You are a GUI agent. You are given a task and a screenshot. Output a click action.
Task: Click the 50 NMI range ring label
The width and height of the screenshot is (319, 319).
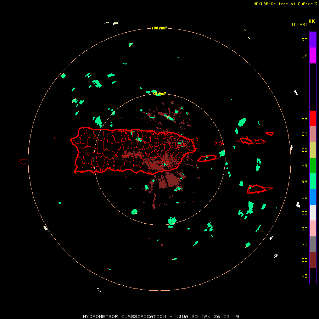point(159,94)
